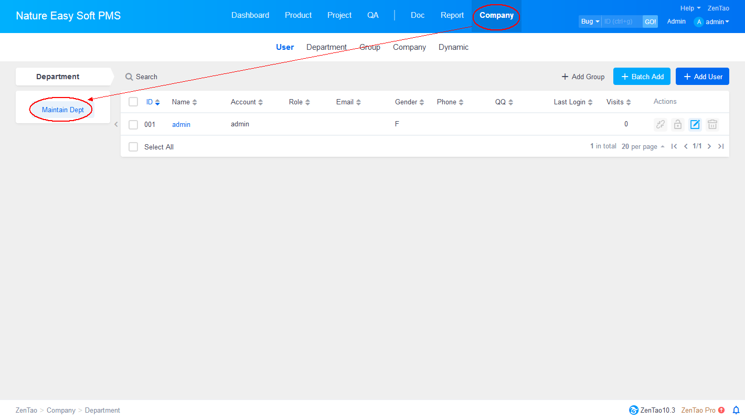Open notifications bell icon in footer

click(x=736, y=410)
